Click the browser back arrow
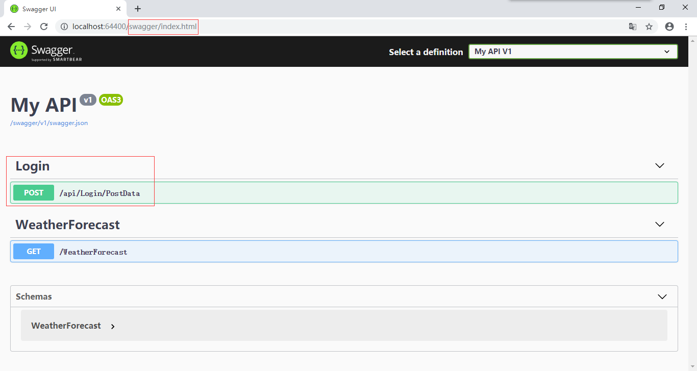 11,27
